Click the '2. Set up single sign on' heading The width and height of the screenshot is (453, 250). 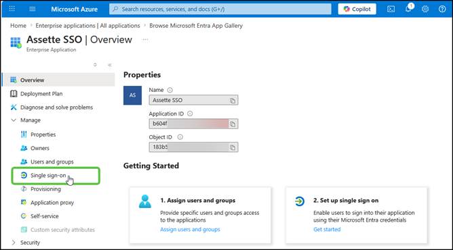pyautogui.click(x=346, y=201)
